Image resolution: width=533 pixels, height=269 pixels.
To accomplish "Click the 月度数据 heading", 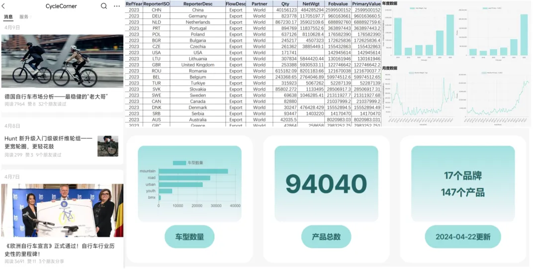I will pyautogui.click(x=390, y=68).
